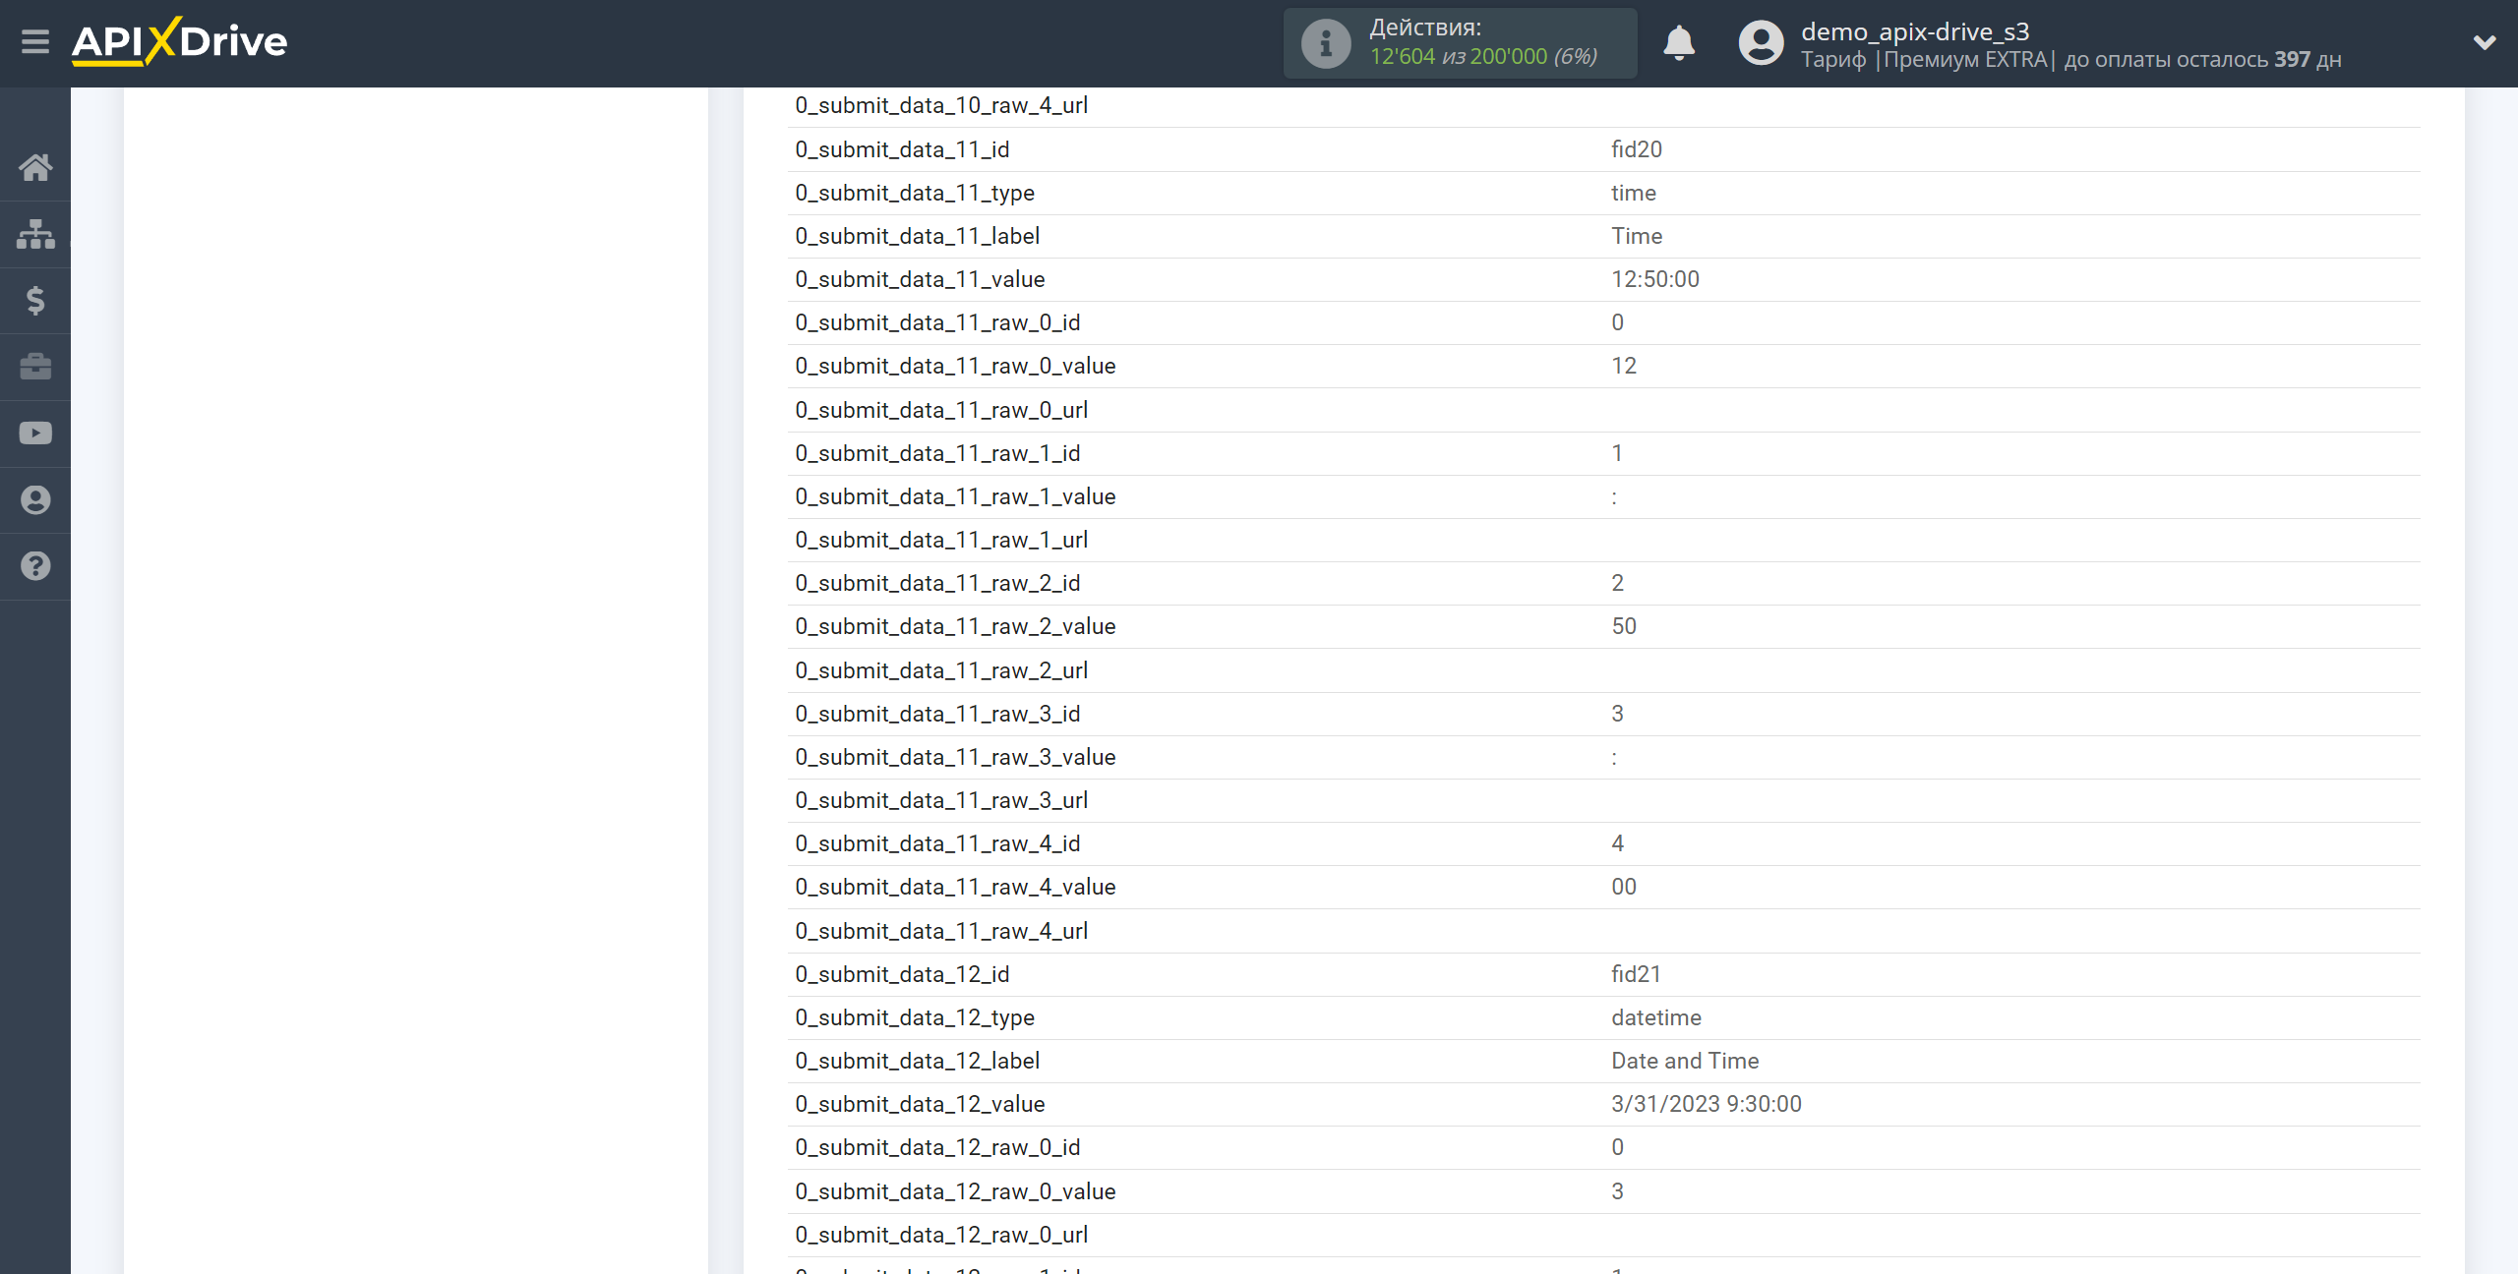Select 0_submit_data_11_raw_4_value field name

pyautogui.click(x=955, y=887)
